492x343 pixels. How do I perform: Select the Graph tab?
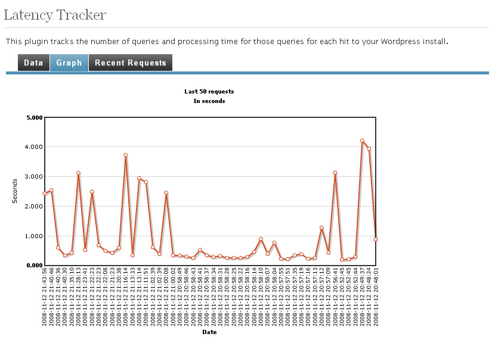(x=69, y=63)
